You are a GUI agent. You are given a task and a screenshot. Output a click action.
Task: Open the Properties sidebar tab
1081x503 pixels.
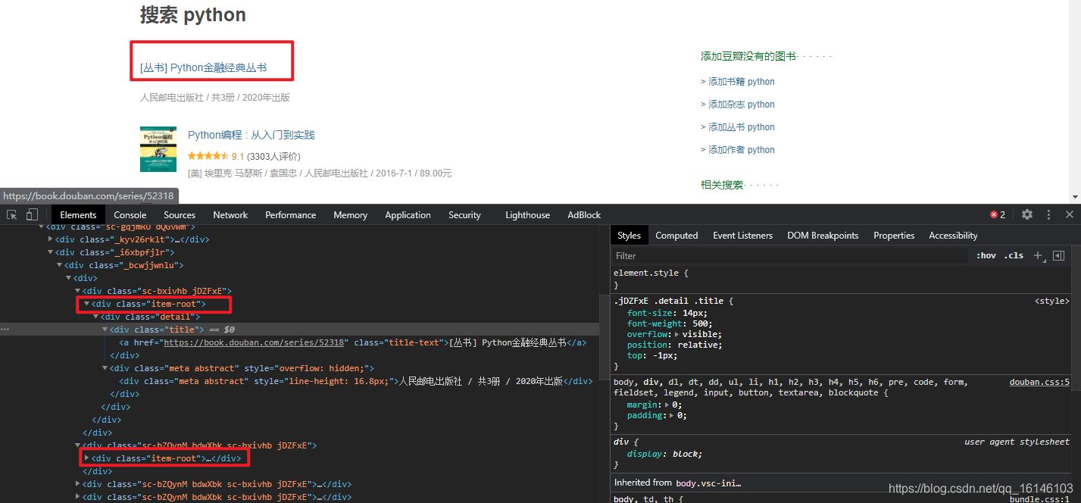pos(894,236)
